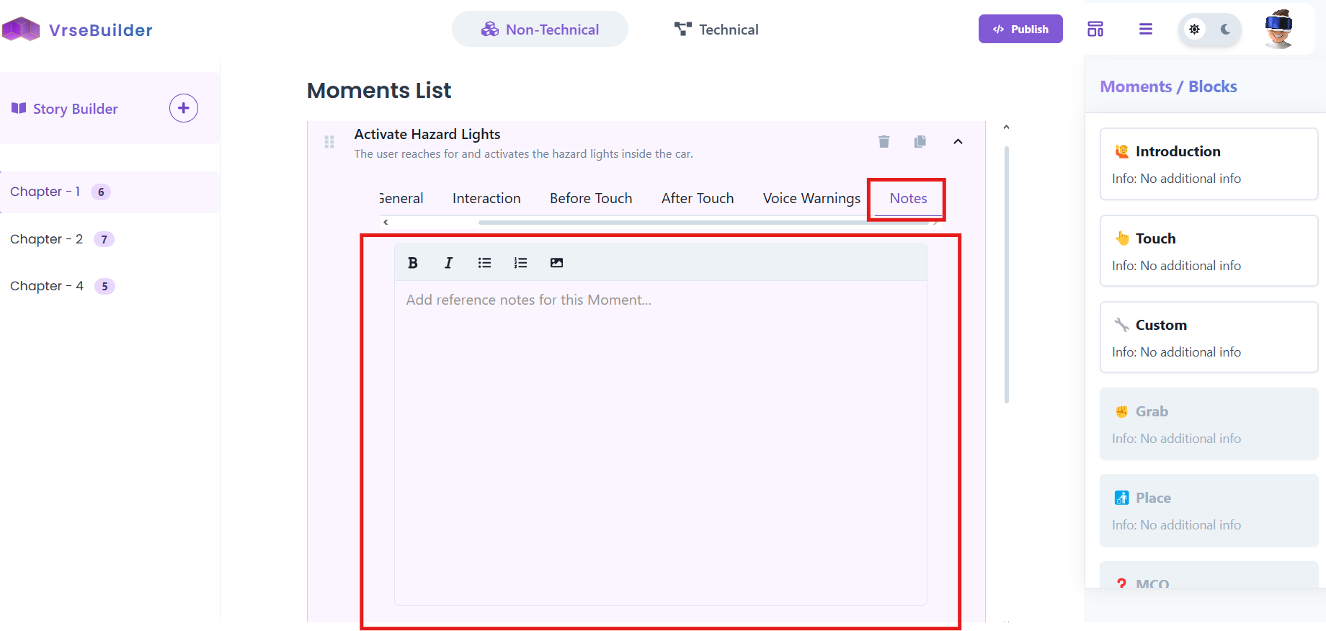Click the insert image icon
The image size is (1326, 631).
[556, 263]
